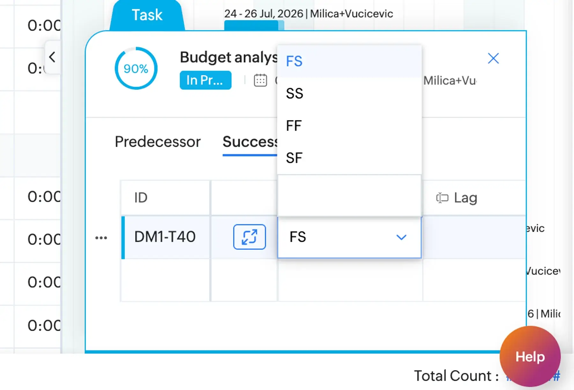
Task: Collapse sidebar with left chevron arrow
Action: pos(52,57)
